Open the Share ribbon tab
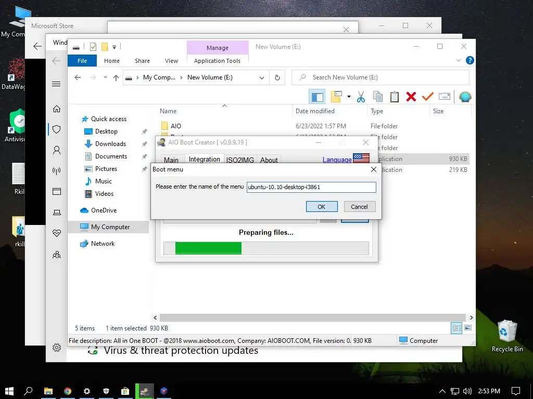Viewport: 533px width, 399px height. [142, 61]
